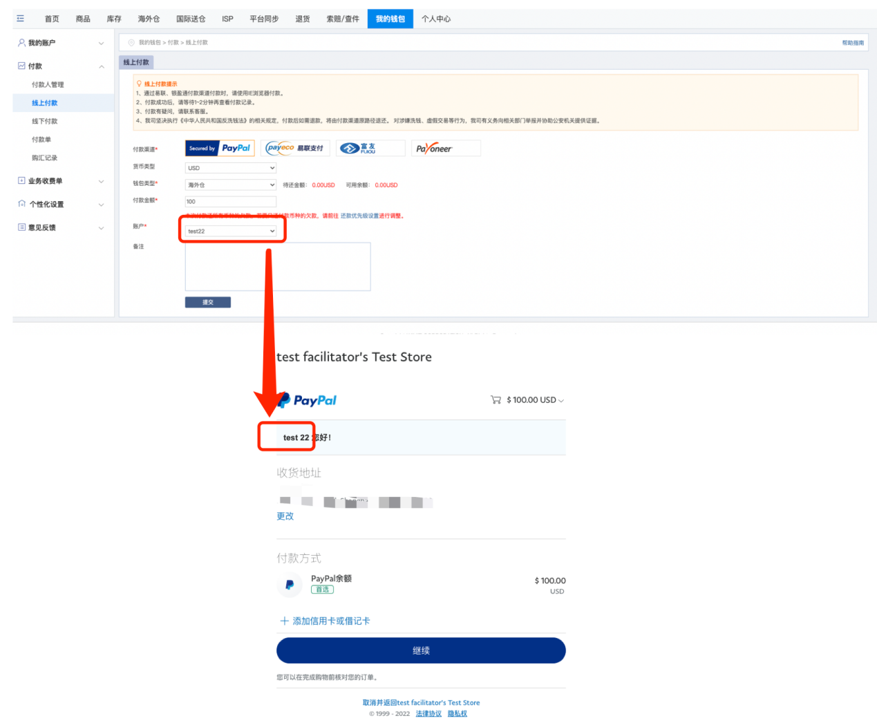Expand the 业务收费单 sidebar section
877x725 pixels.
click(102, 182)
